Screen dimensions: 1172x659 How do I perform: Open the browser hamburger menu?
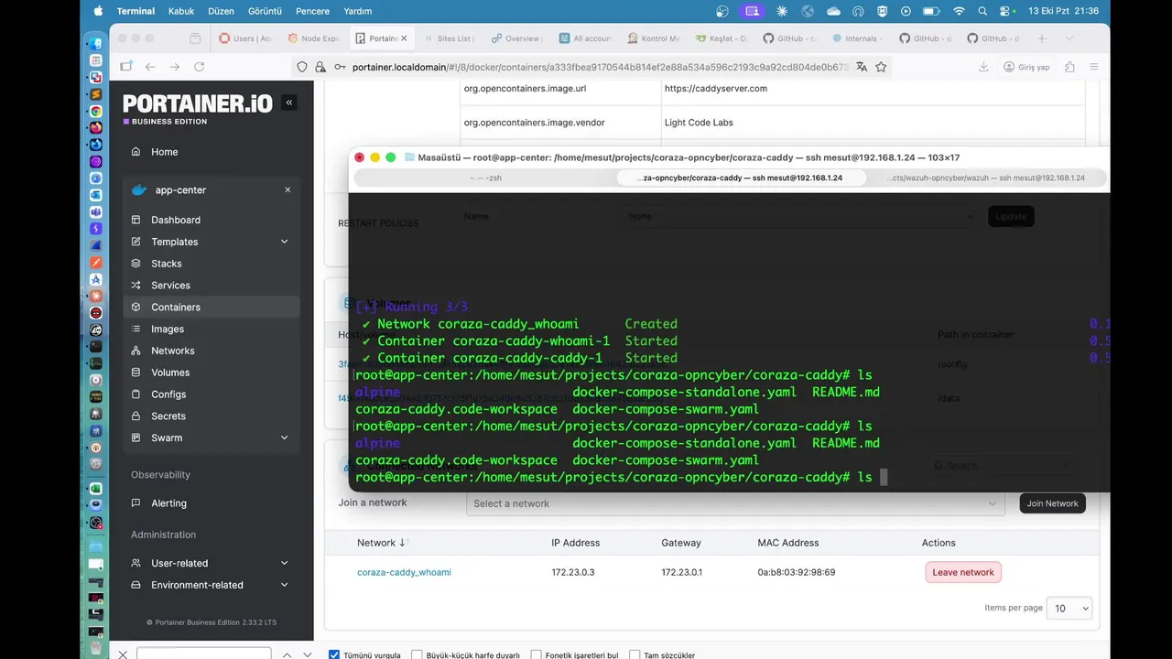tap(1093, 67)
